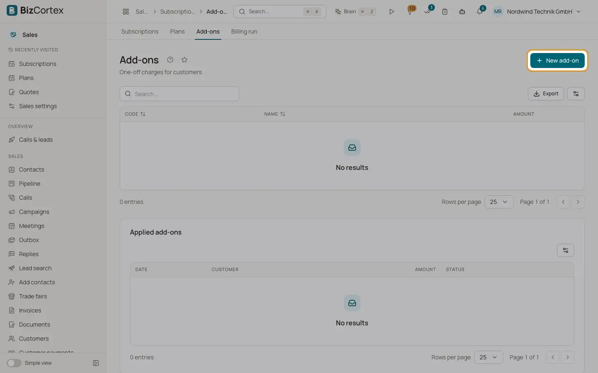Switch to the Plans tab
Screen dimensions: 598x373
click(x=177, y=31)
